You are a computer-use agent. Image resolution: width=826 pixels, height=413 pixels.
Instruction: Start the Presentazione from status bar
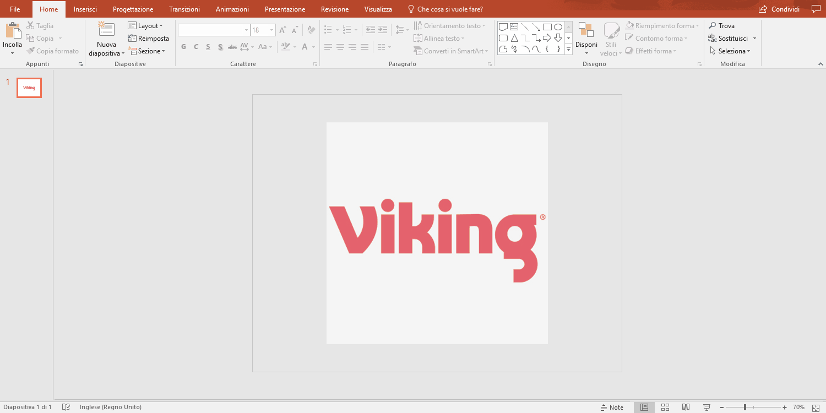pyautogui.click(x=706, y=407)
